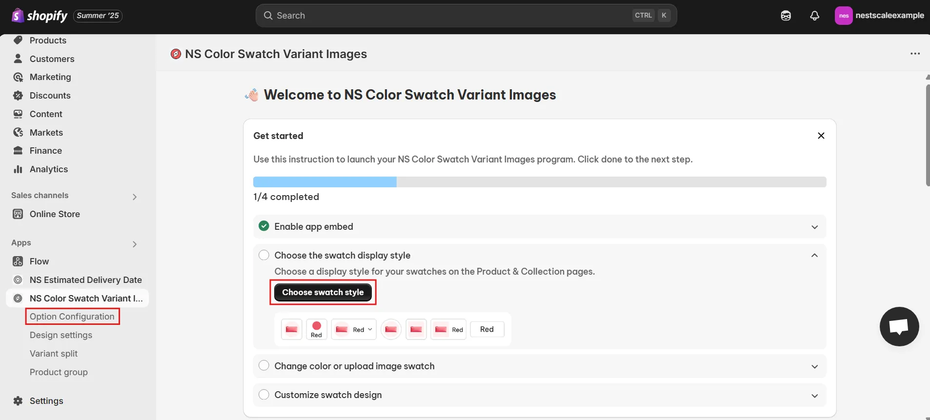Image resolution: width=930 pixels, height=420 pixels.
Task: Open Finance page
Action: pyautogui.click(x=46, y=151)
